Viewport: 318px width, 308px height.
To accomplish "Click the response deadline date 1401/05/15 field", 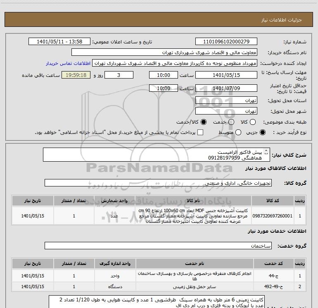I will (226, 75).
